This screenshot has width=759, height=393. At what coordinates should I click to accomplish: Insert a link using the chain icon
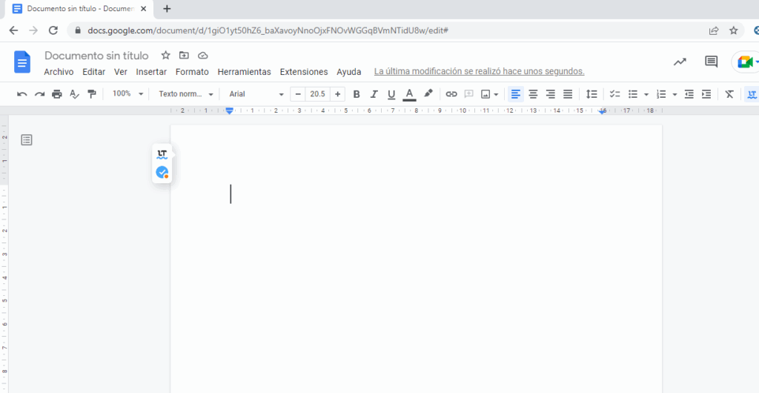[451, 94]
